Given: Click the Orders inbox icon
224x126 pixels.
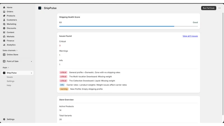Looking at the screenshot, I should [x=4, y=11].
